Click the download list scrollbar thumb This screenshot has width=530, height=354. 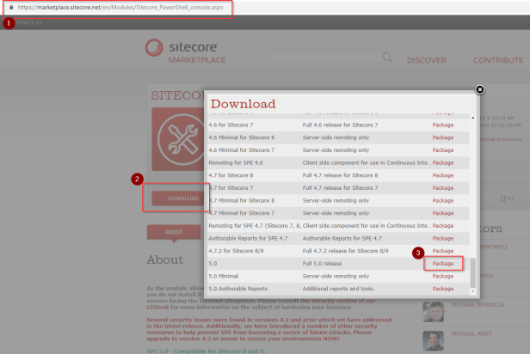coord(471,277)
